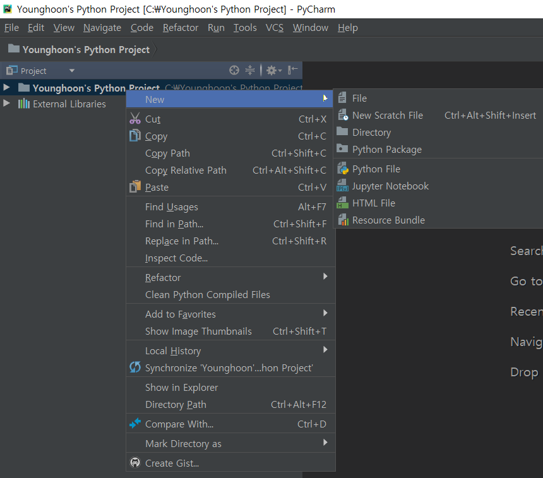
Task: Choose Copy Relative Path
Action: (x=230, y=170)
